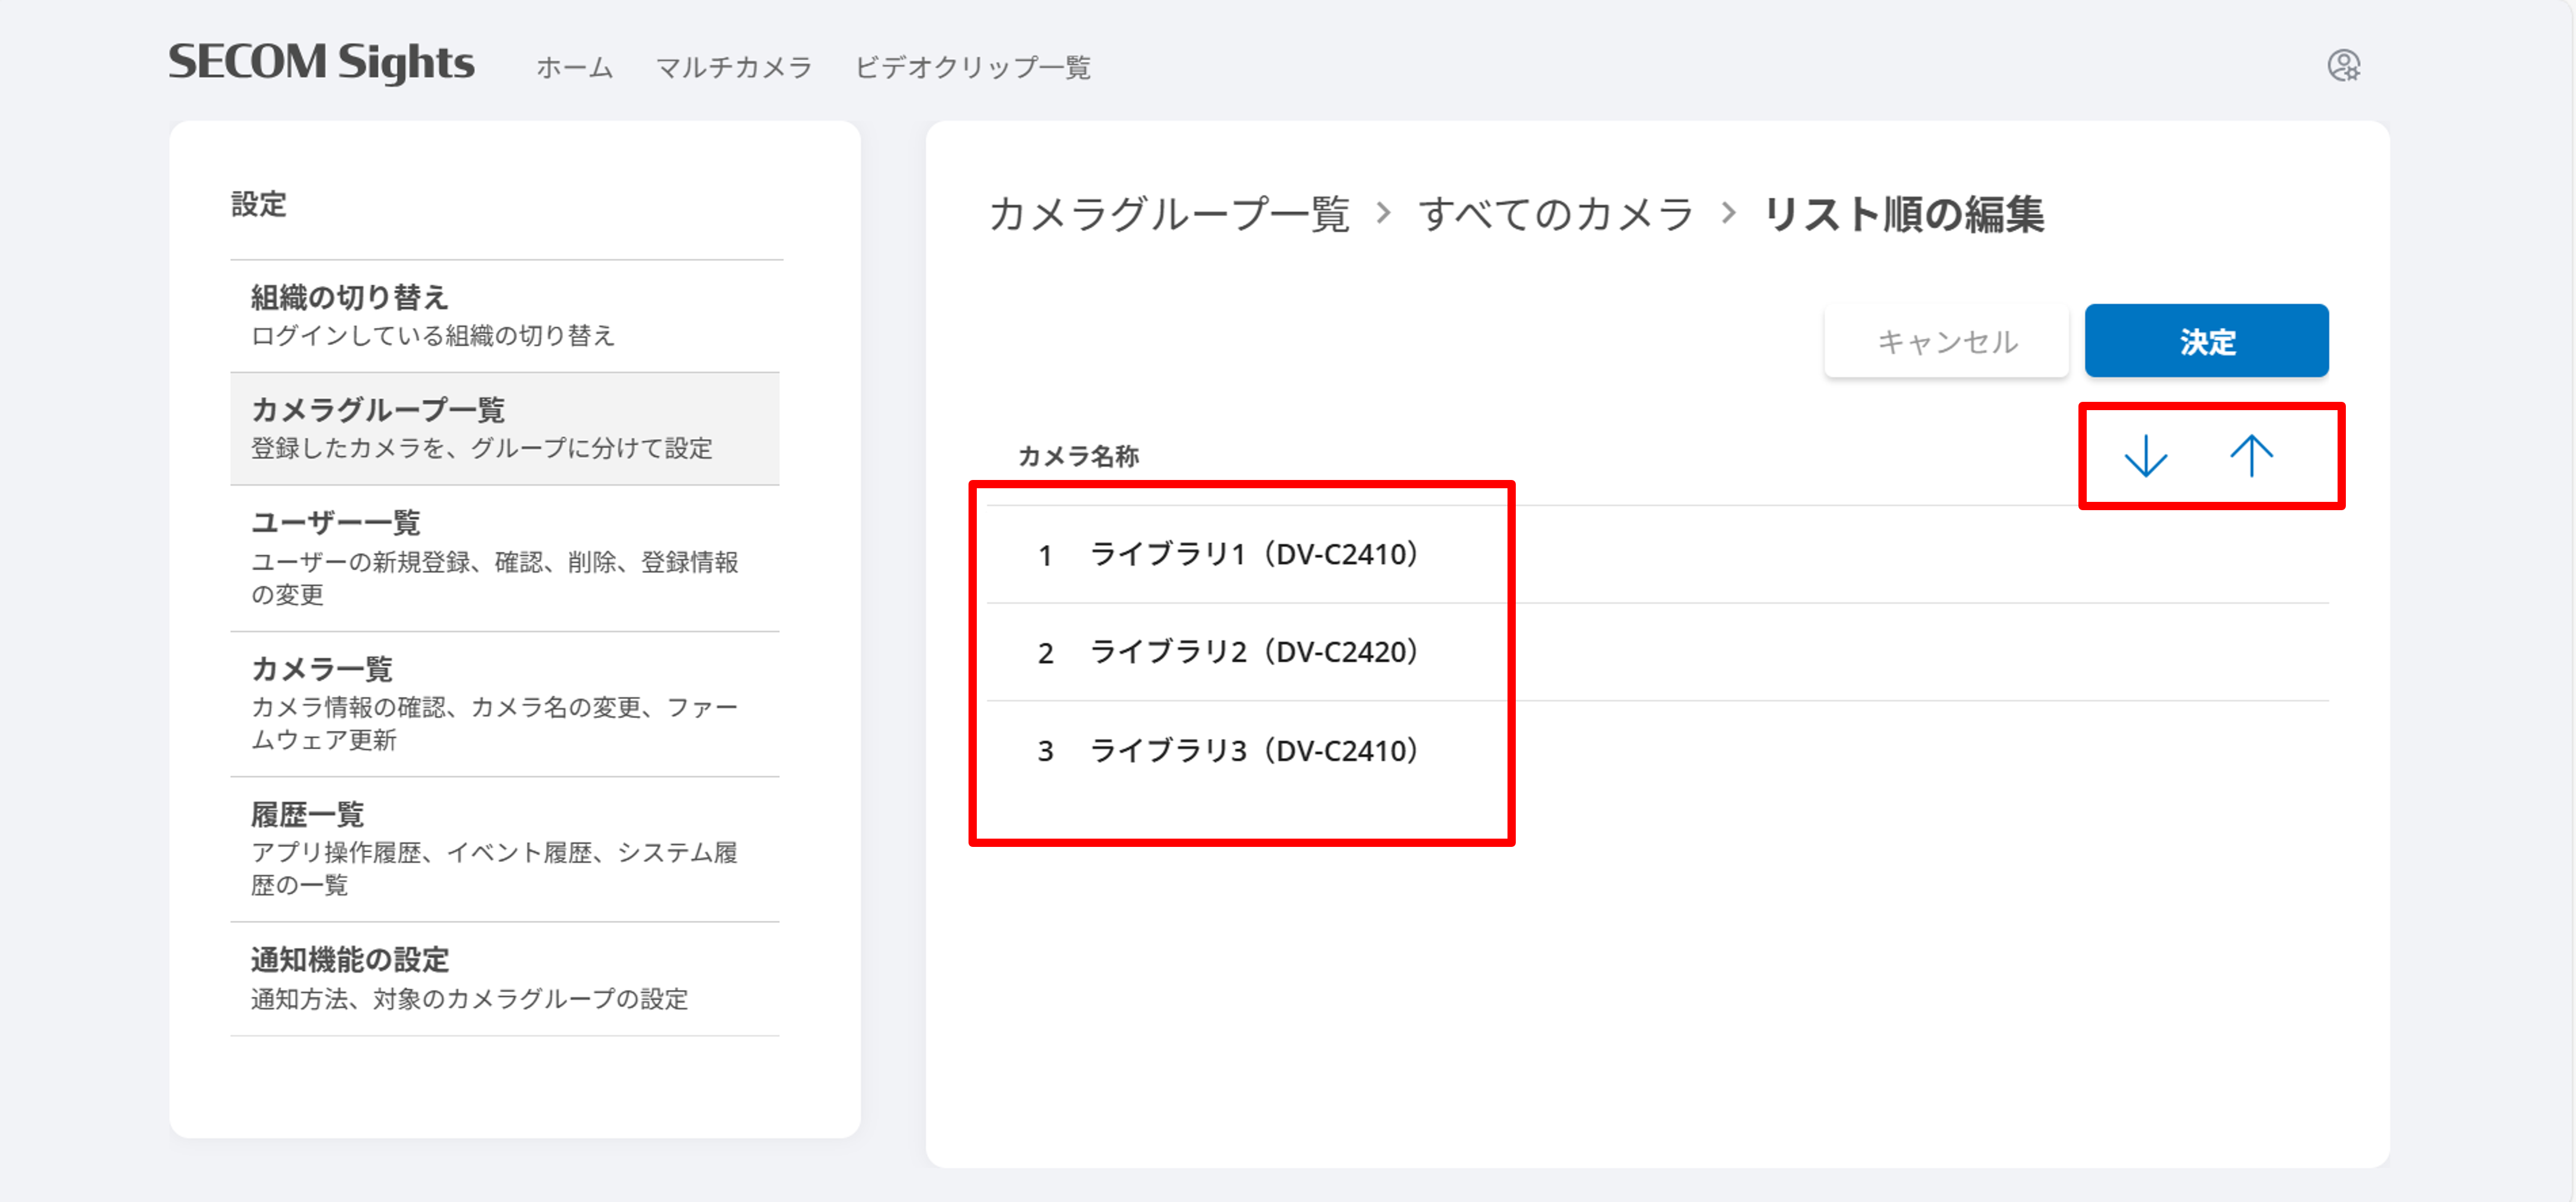Open ビデオクリップ一覧 menu
The width and height of the screenshot is (2576, 1202).
click(x=972, y=67)
